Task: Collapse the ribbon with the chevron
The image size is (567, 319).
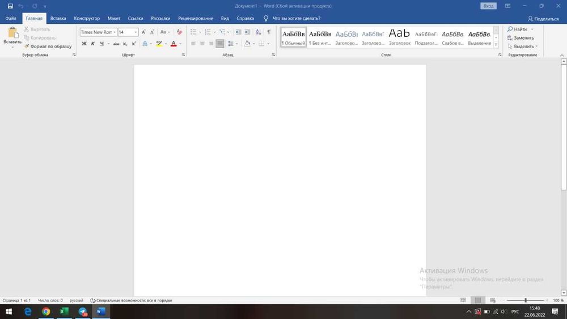Action: (562, 55)
